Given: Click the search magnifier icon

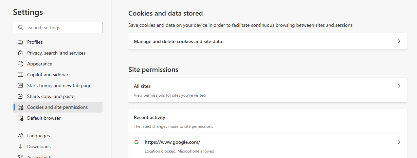Looking at the screenshot, I should pos(21,27).
